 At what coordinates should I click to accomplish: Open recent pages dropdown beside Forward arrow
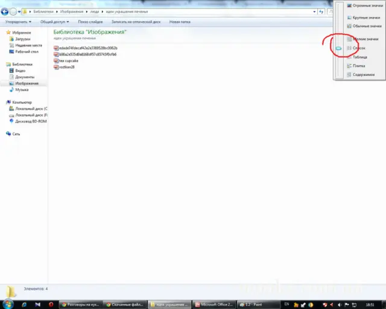click(19, 11)
